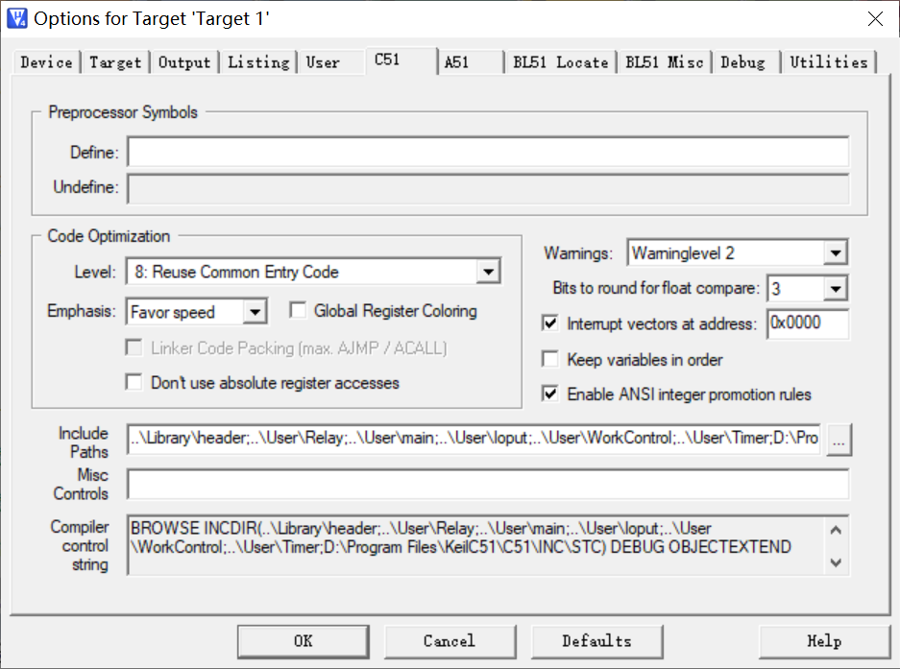Close the Options for Target dialog
Viewport: 900px width, 669px height.
pos(875,19)
